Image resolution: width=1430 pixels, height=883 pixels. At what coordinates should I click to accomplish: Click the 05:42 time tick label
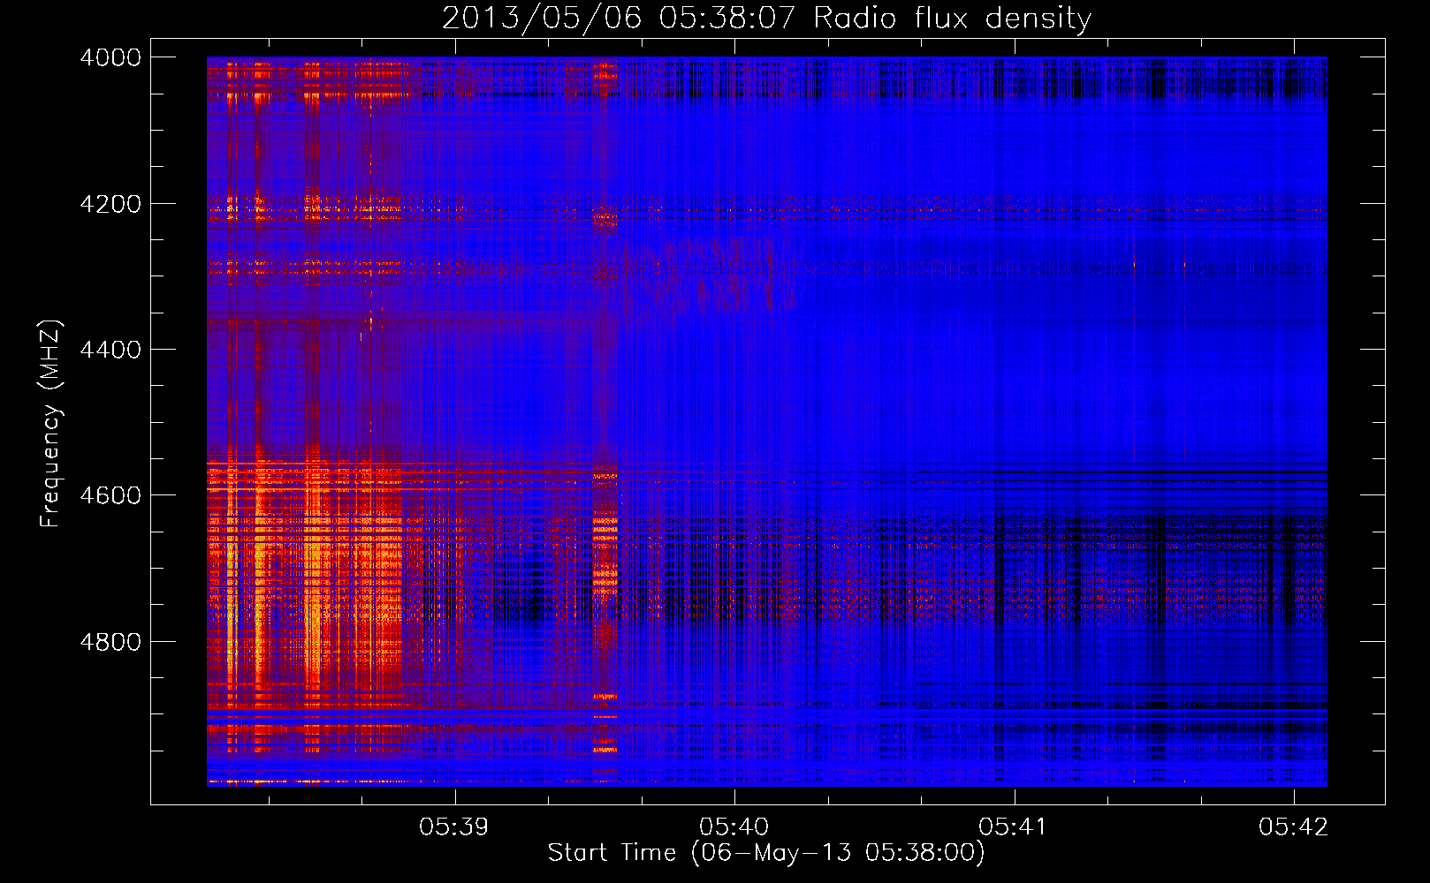click(1294, 827)
